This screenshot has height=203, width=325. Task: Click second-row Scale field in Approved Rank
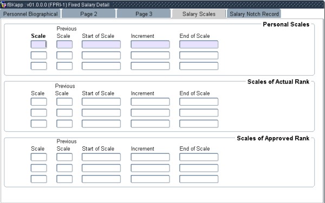[x=39, y=168]
